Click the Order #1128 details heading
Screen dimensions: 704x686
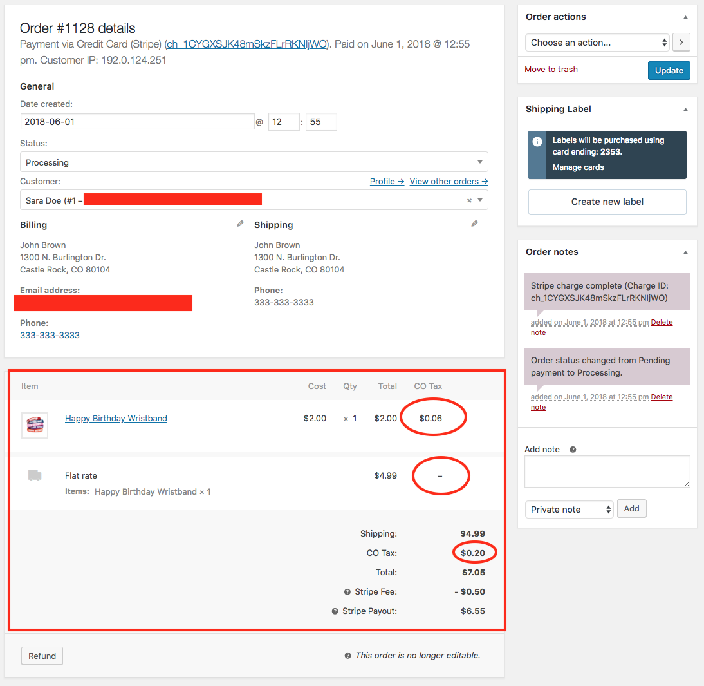point(78,28)
